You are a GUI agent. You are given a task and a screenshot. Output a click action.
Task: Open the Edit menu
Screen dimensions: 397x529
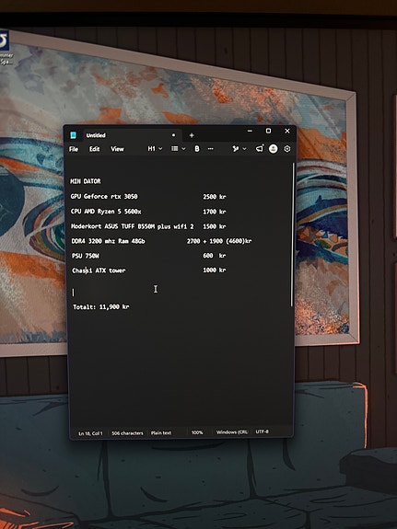(x=94, y=149)
